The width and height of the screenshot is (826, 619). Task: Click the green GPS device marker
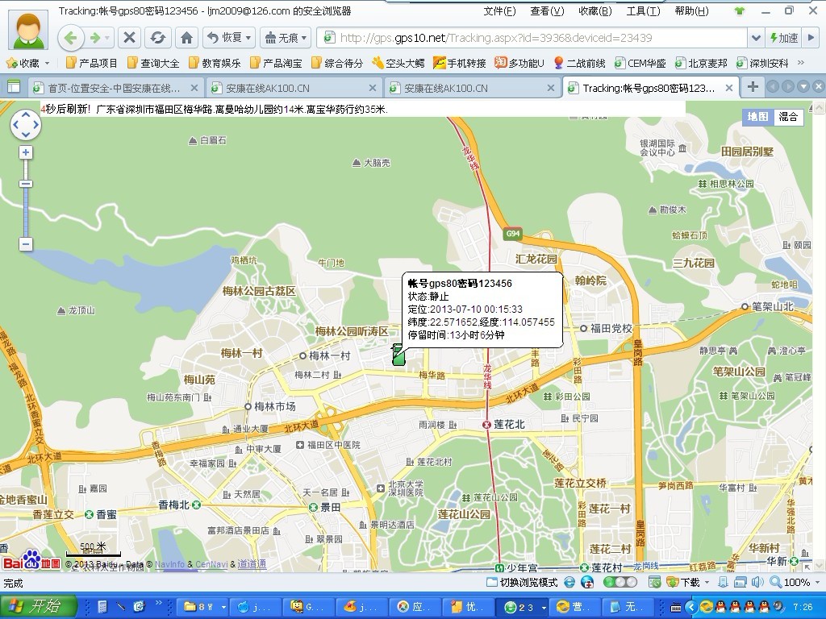[x=398, y=355]
